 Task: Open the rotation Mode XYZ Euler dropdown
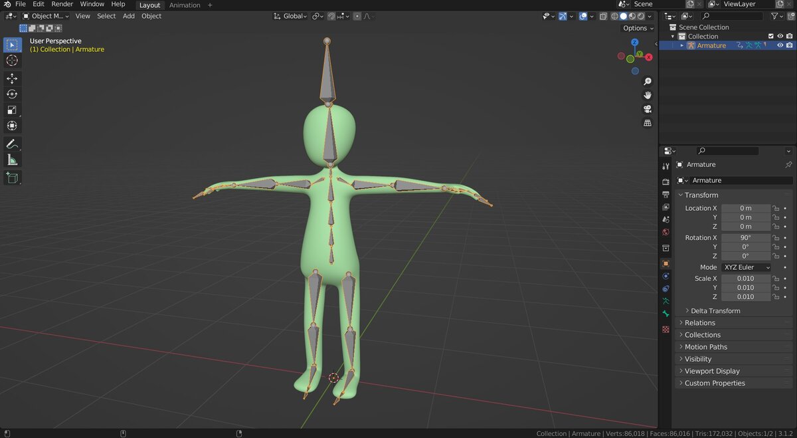(747, 267)
